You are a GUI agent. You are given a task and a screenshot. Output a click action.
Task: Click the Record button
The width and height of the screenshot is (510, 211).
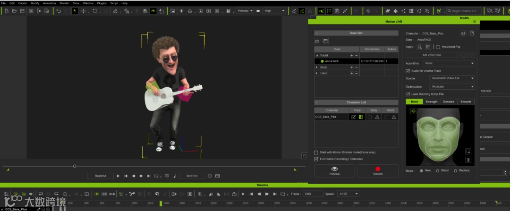click(378, 171)
